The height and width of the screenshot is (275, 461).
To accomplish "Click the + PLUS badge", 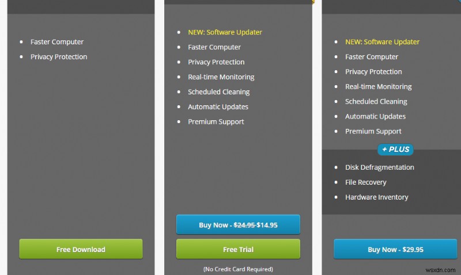I will [x=395, y=150].
